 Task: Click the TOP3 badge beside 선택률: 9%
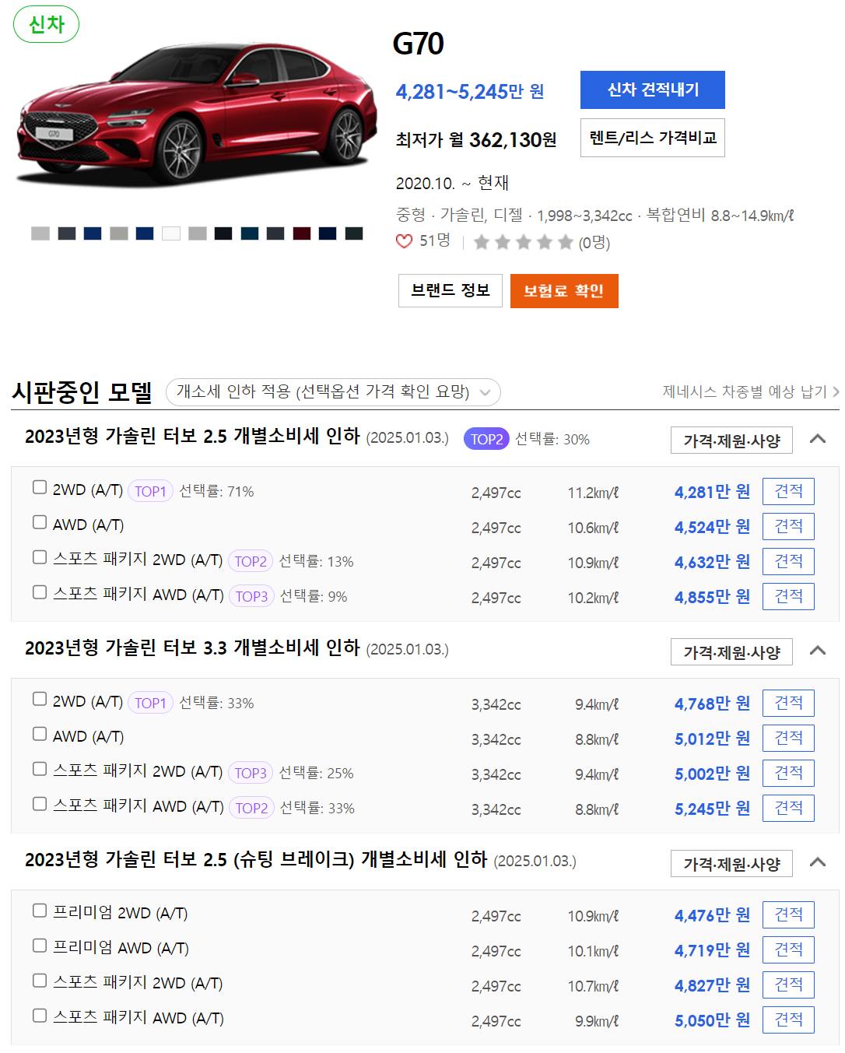point(251,596)
